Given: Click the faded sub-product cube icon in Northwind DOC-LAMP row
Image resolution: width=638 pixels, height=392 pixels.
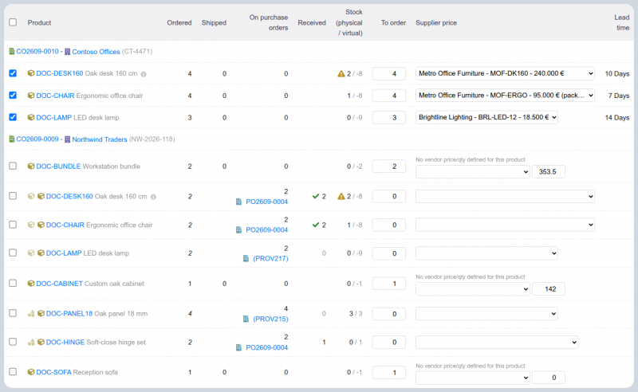Looking at the screenshot, I should pos(31,253).
